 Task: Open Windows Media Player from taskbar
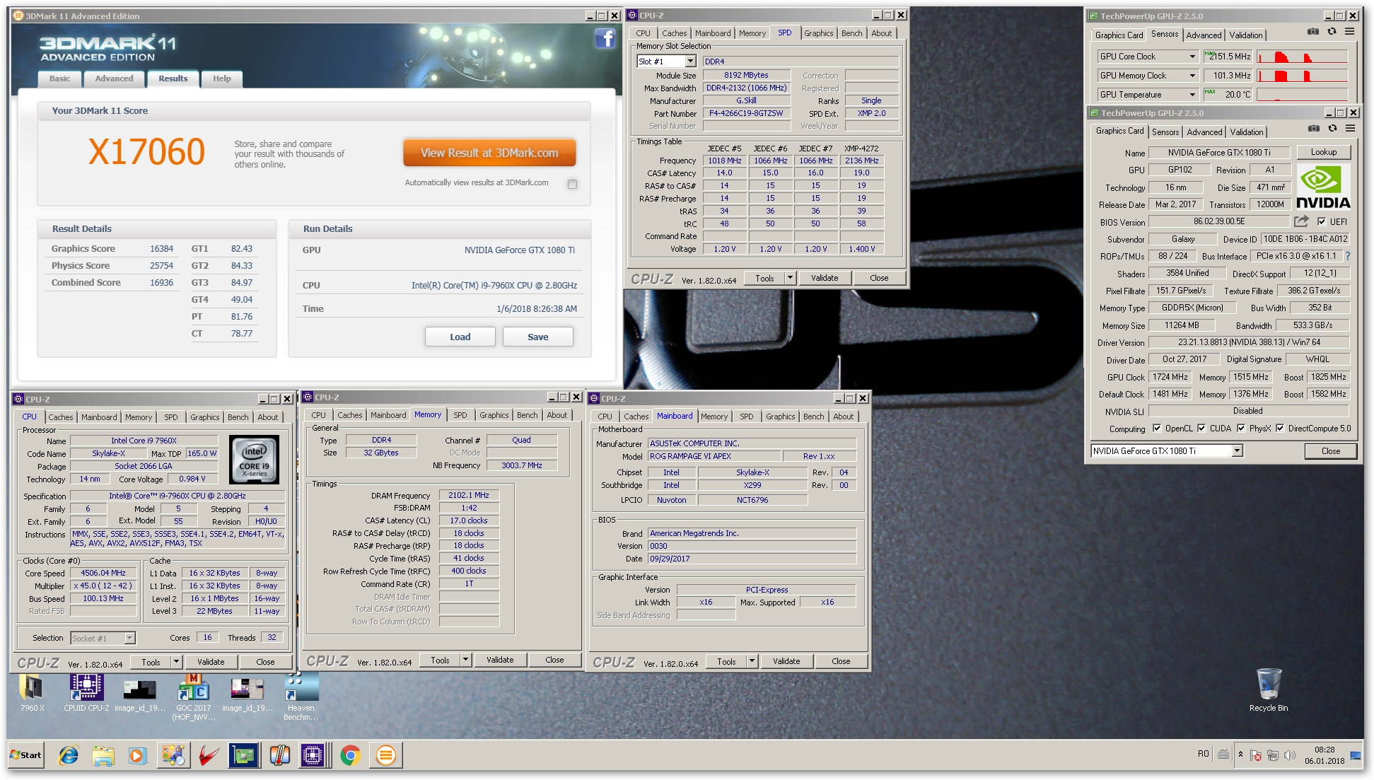(136, 755)
